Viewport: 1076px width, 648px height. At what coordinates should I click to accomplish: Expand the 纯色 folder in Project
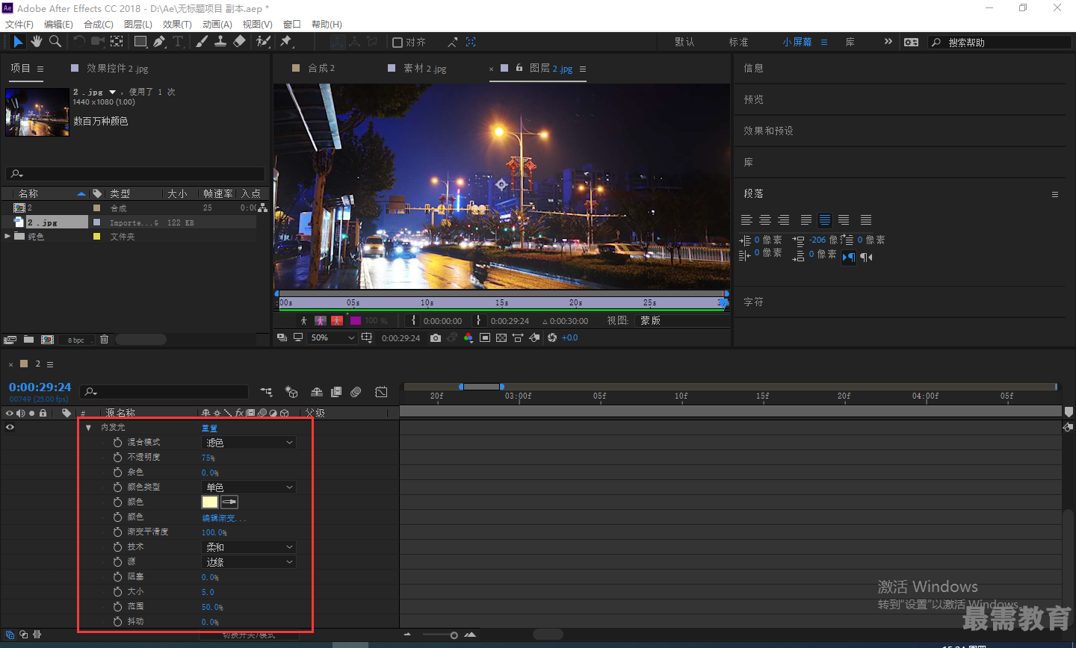pyautogui.click(x=7, y=236)
